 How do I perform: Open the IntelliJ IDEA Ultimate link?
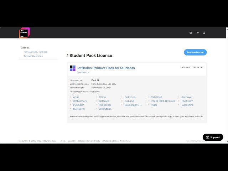163,101
